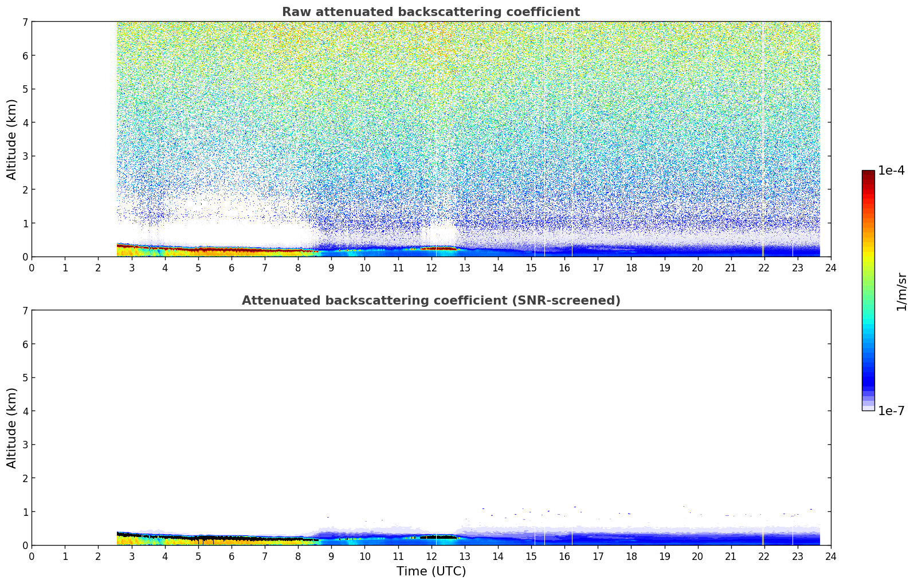Select hour 0 tick on bottom plot's time axis
This screenshot has width=914, height=584.
(x=32, y=556)
